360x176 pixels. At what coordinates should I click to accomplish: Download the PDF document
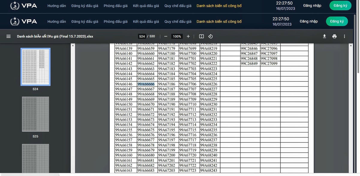324,36
